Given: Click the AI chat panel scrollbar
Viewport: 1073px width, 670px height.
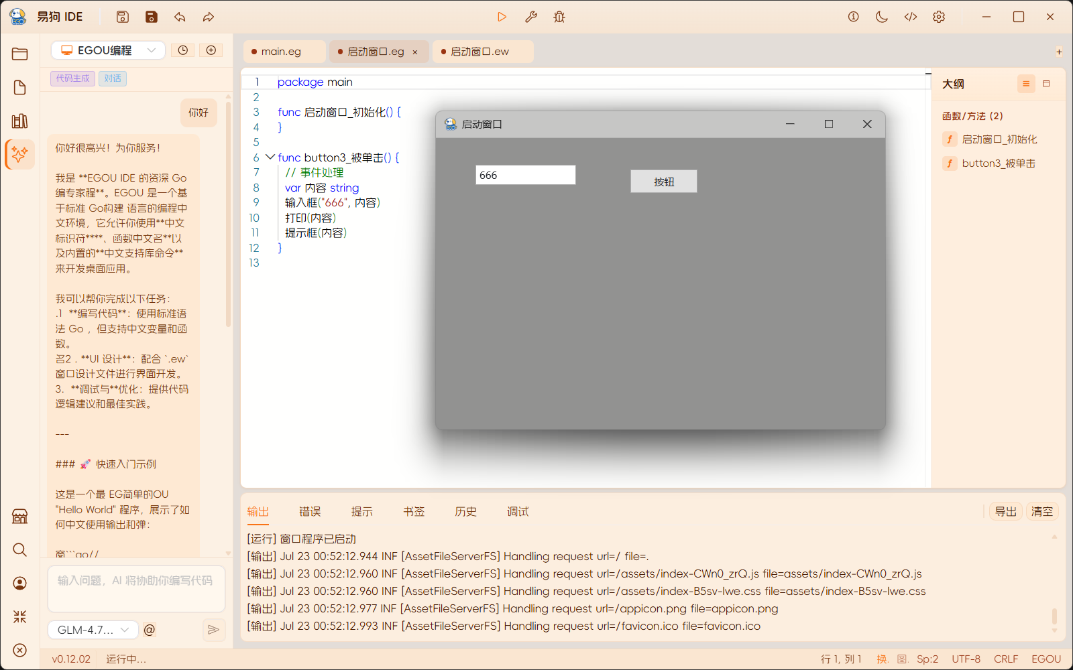Looking at the screenshot, I should tap(228, 214).
